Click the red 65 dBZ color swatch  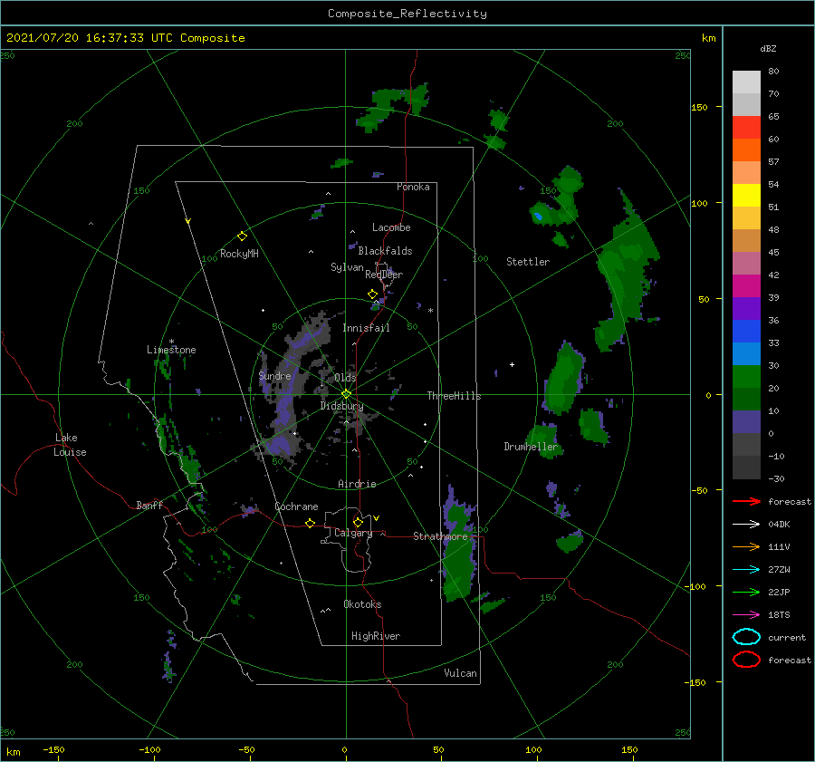(x=746, y=127)
